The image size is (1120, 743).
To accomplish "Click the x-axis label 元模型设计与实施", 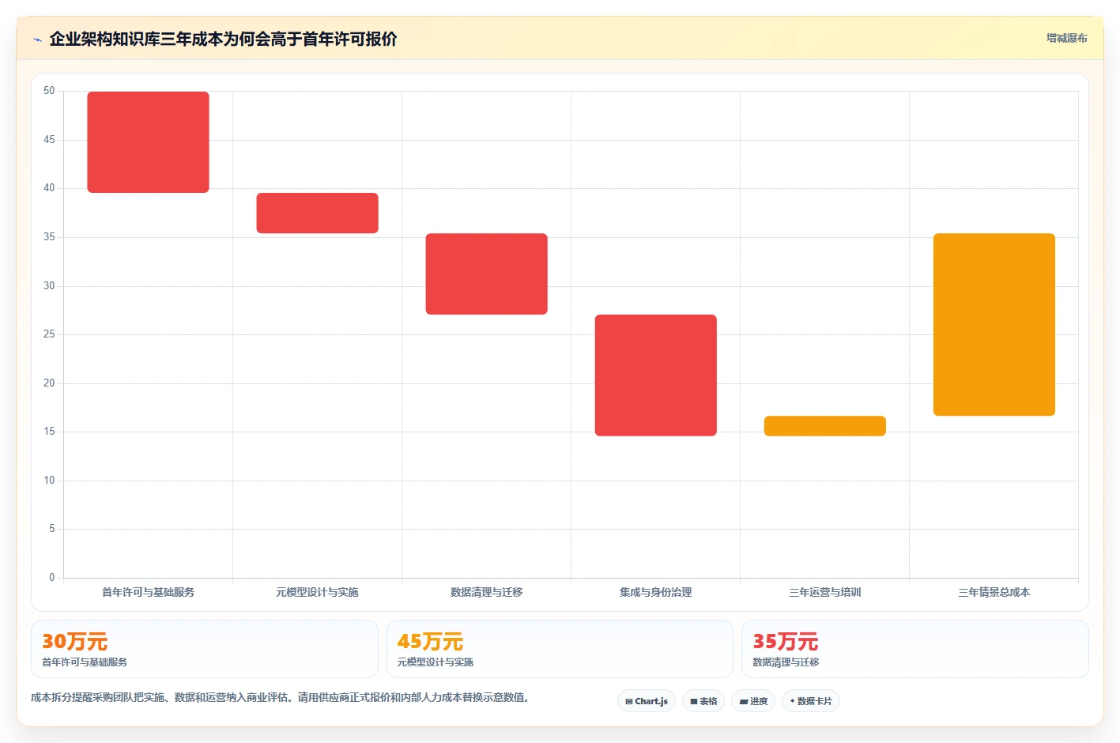I will (317, 592).
